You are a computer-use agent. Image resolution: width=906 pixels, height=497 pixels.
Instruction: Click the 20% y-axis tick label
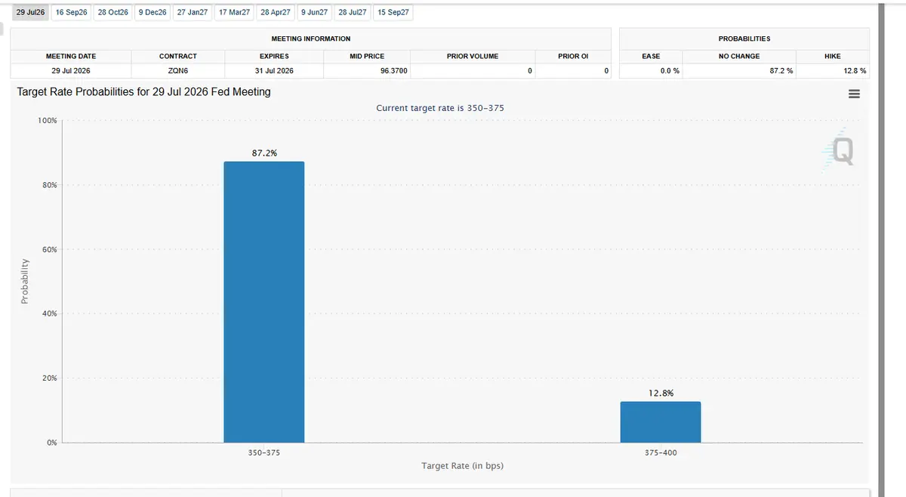[x=49, y=378]
